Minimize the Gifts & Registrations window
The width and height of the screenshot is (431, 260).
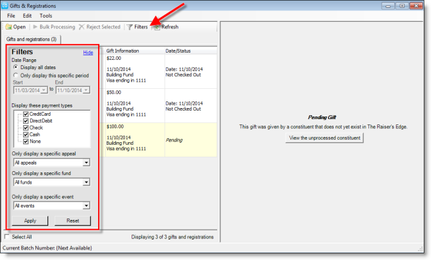pos(388,6)
